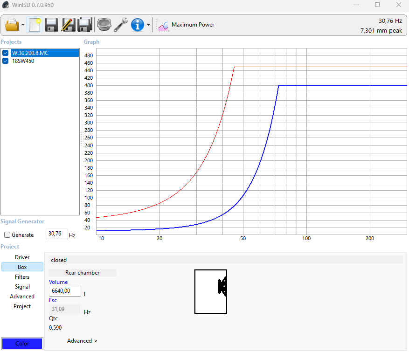Click the WinISD app icon in title bar
409x352 pixels.
[6, 5]
